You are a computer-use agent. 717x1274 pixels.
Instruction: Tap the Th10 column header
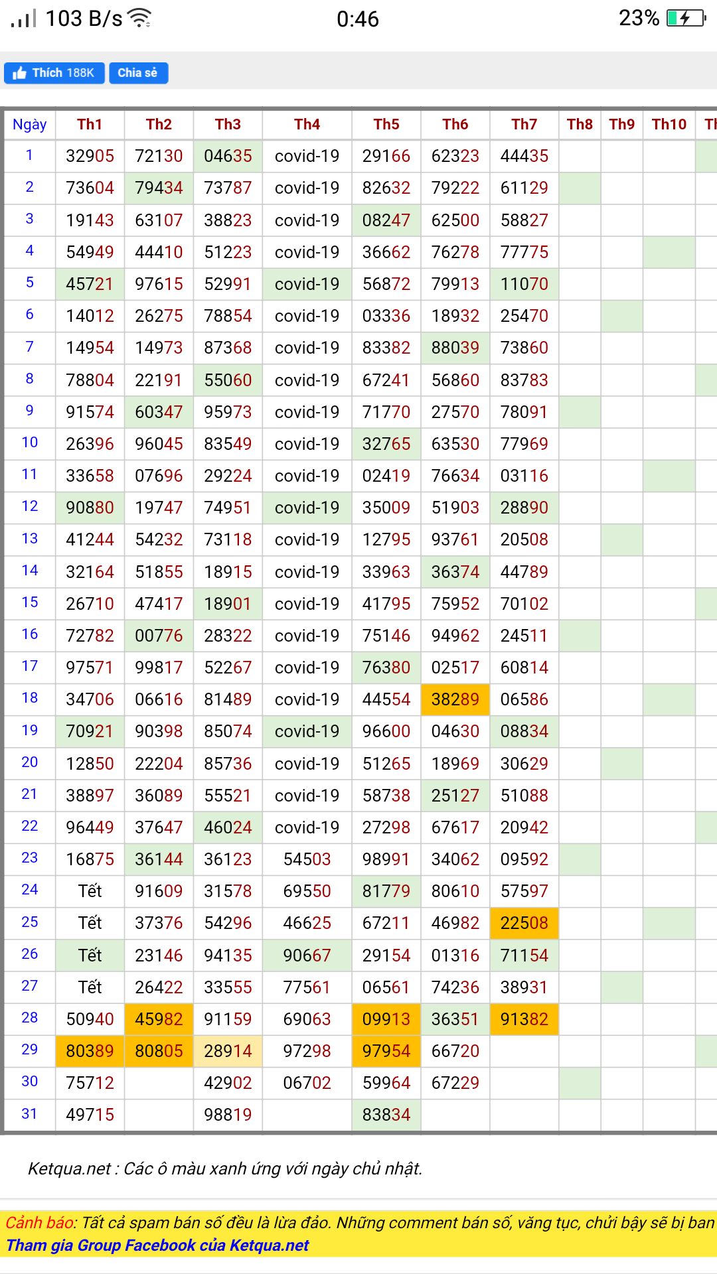669,124
